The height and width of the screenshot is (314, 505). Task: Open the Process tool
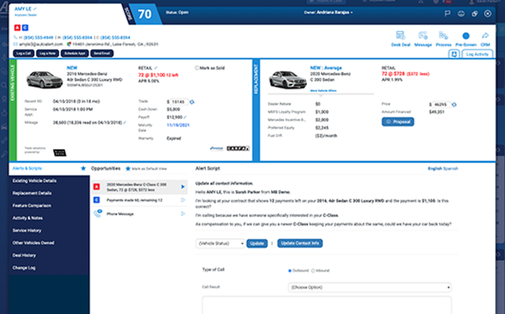[443, 39]
